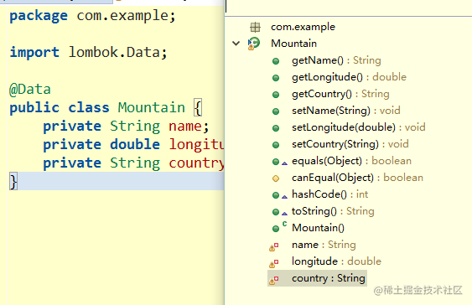The image size is (472, 305).
Task: Select equals(Object) : boolean method
Action: [351, 161]
